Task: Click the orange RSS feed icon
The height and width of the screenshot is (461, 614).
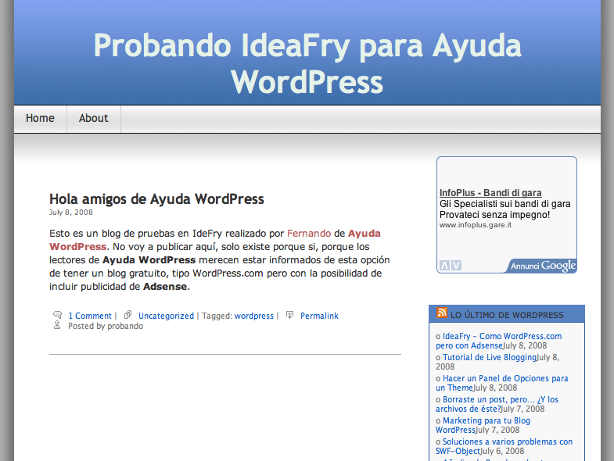Action: [442, 314]
